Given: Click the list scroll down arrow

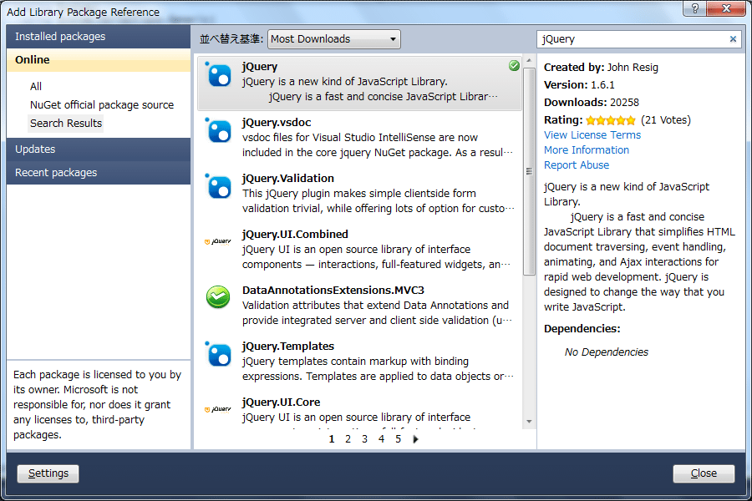Looking at the screenshot, I should [x=529, y=422].
